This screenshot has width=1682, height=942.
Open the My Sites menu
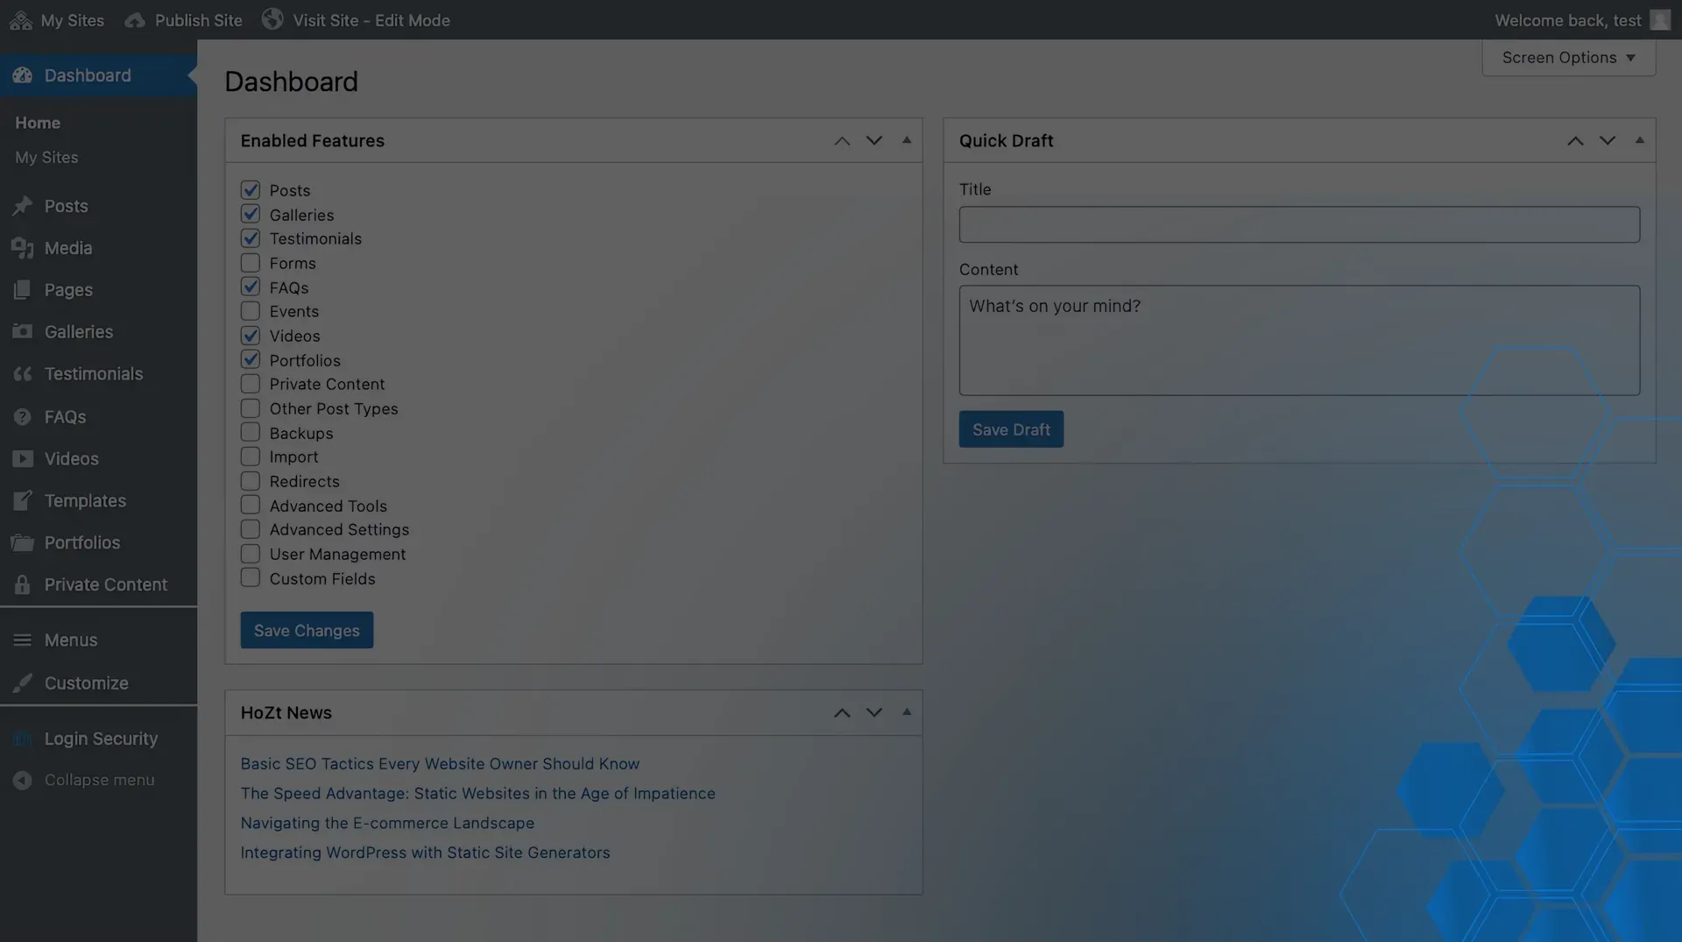click(56, 19)
